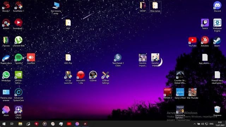Launch the AniLibrix desktop shortcut
This screenshot has width=226, height=127.
point(205,42)
